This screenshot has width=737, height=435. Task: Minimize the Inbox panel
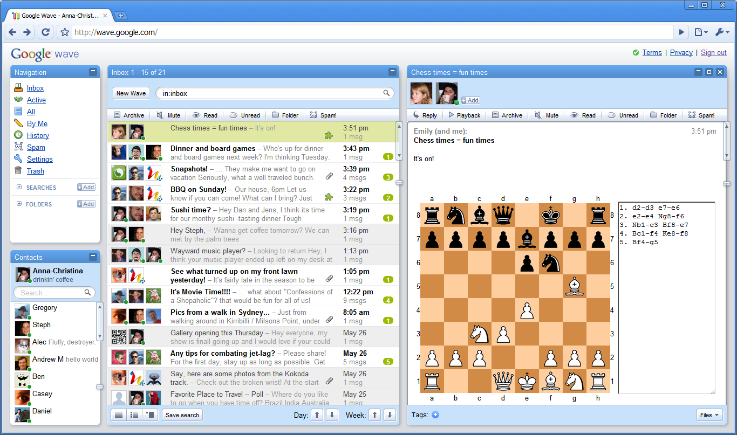392,72
